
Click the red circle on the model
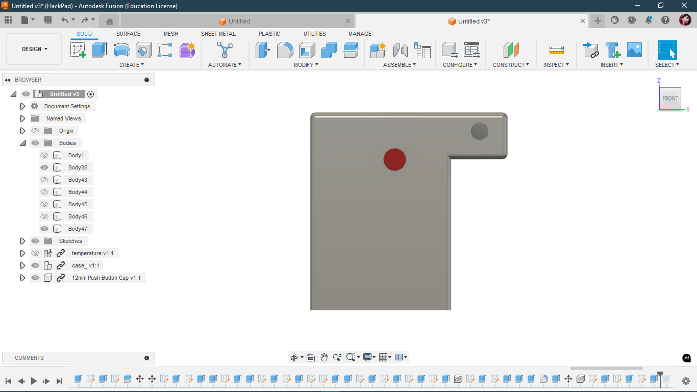click(x=394, y=159)
